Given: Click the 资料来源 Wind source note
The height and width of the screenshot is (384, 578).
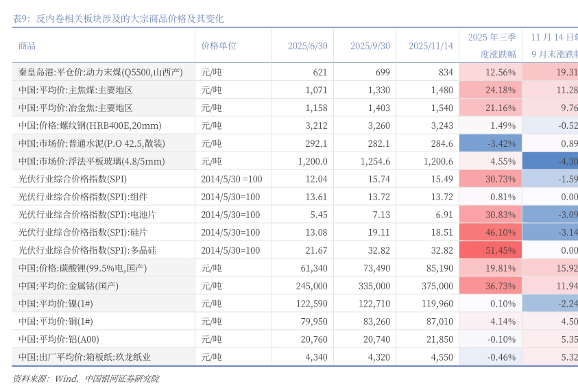Looking at the screenshot, I should pyautogui.click(x=86, y=378).
